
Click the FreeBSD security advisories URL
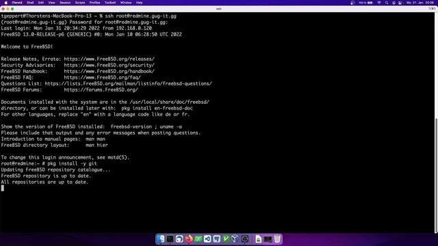pyautogui.click(x=109, y=65)
